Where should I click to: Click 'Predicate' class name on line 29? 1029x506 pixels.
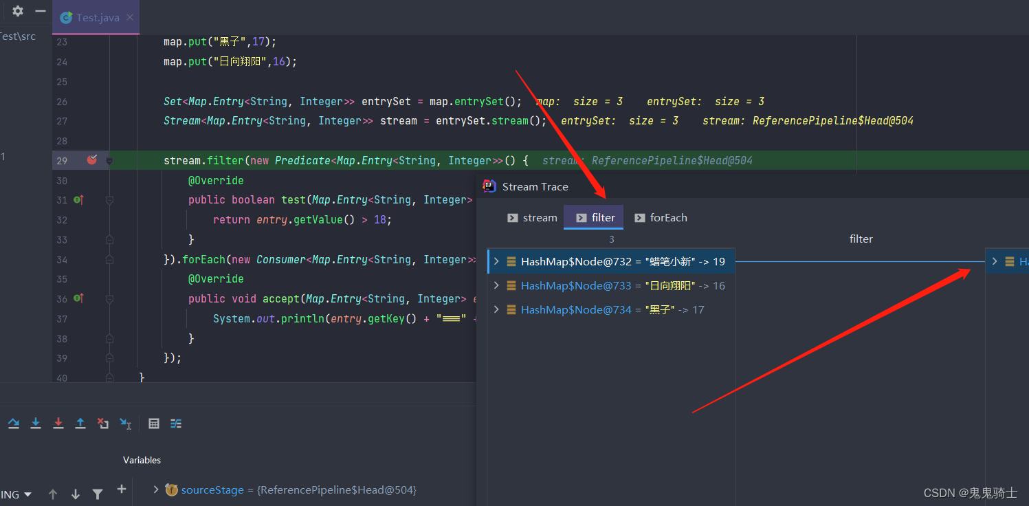tap(302, 160)
